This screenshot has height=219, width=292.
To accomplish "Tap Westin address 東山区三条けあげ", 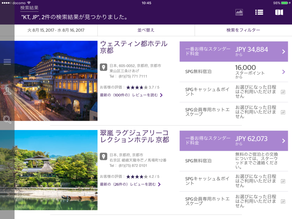I will pyautogui.click(x=124, y=71).
